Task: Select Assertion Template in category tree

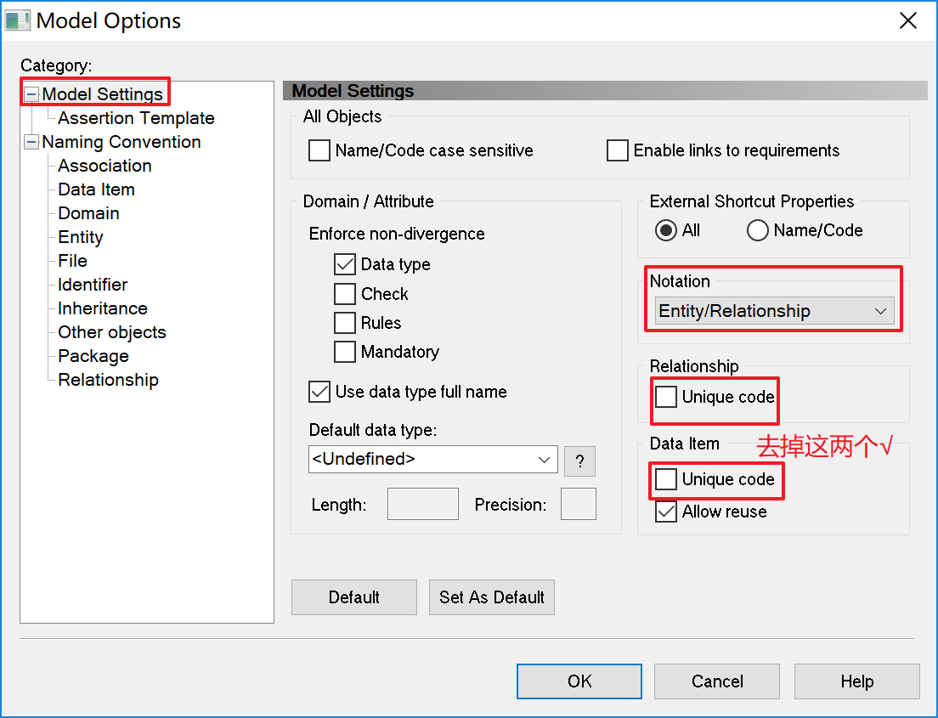Action: (x=137, y=118)
